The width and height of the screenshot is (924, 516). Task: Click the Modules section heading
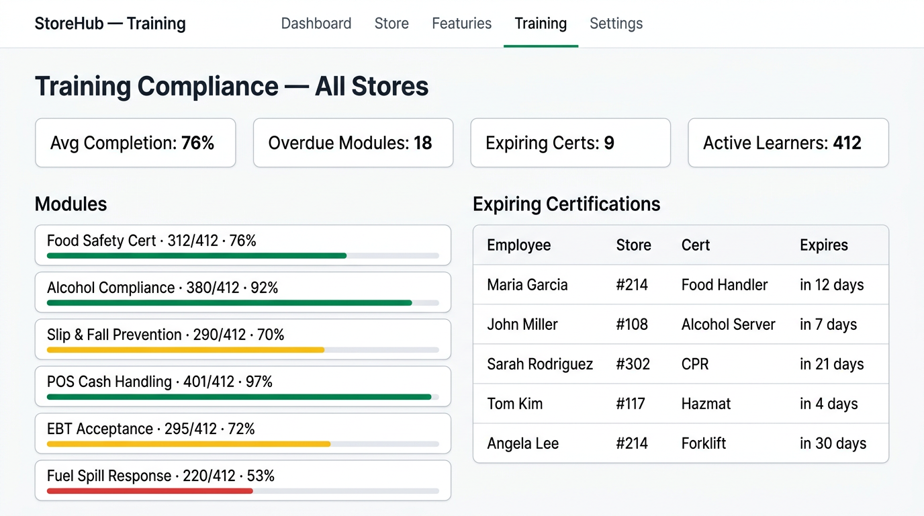tap(71, 204)
